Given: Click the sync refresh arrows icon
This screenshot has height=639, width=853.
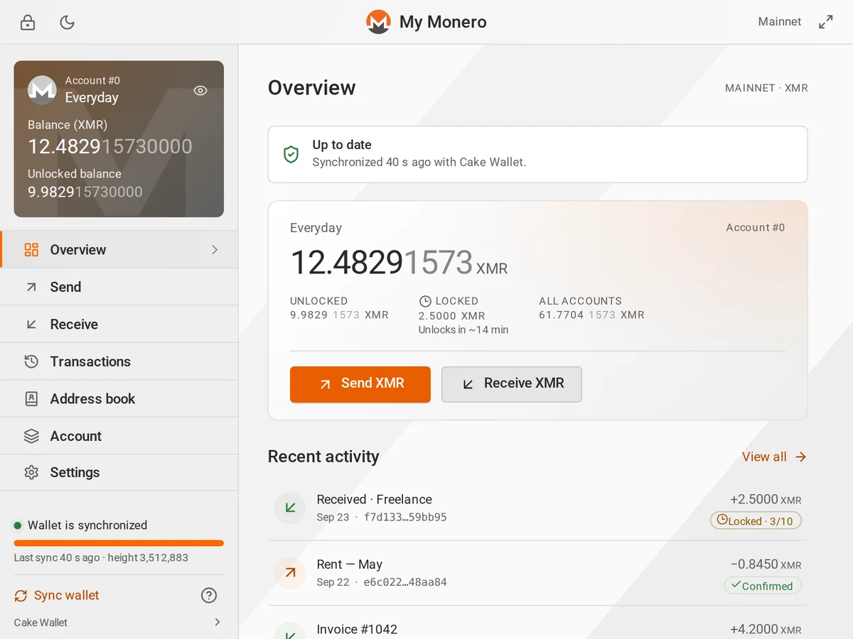Looking at the screenshot, I should tap(21, 596).
